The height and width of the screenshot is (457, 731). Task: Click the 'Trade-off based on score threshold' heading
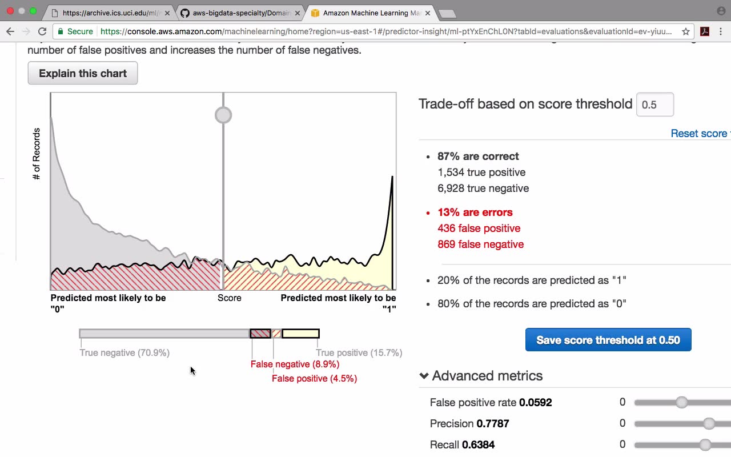coord(525,104)
